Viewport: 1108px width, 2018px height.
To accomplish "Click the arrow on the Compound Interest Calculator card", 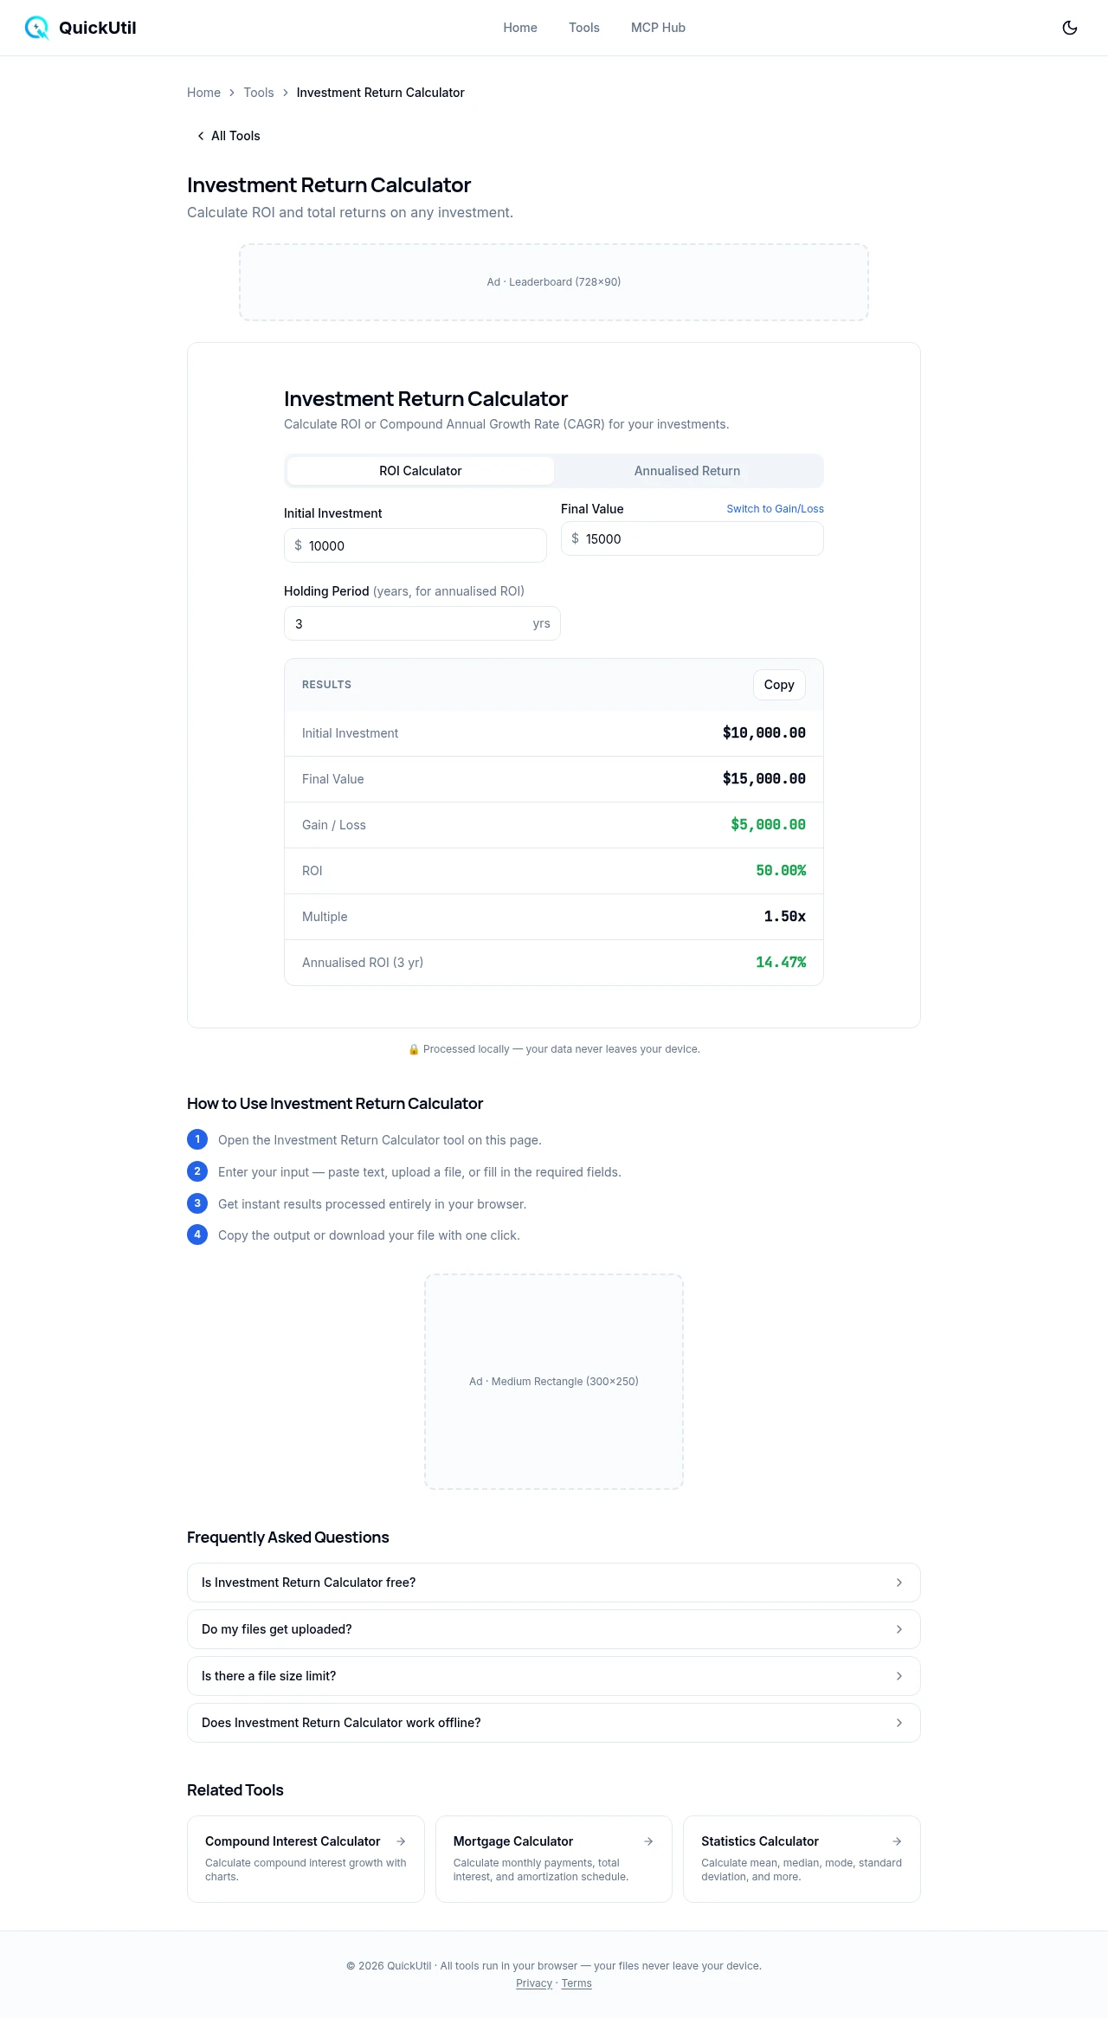I will tap(401, 1841).
